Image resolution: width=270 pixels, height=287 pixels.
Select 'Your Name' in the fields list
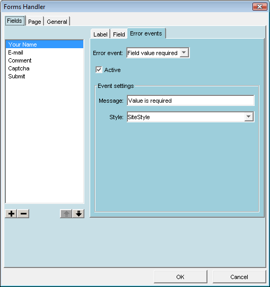pyautogui.click(x=45, y=44)
